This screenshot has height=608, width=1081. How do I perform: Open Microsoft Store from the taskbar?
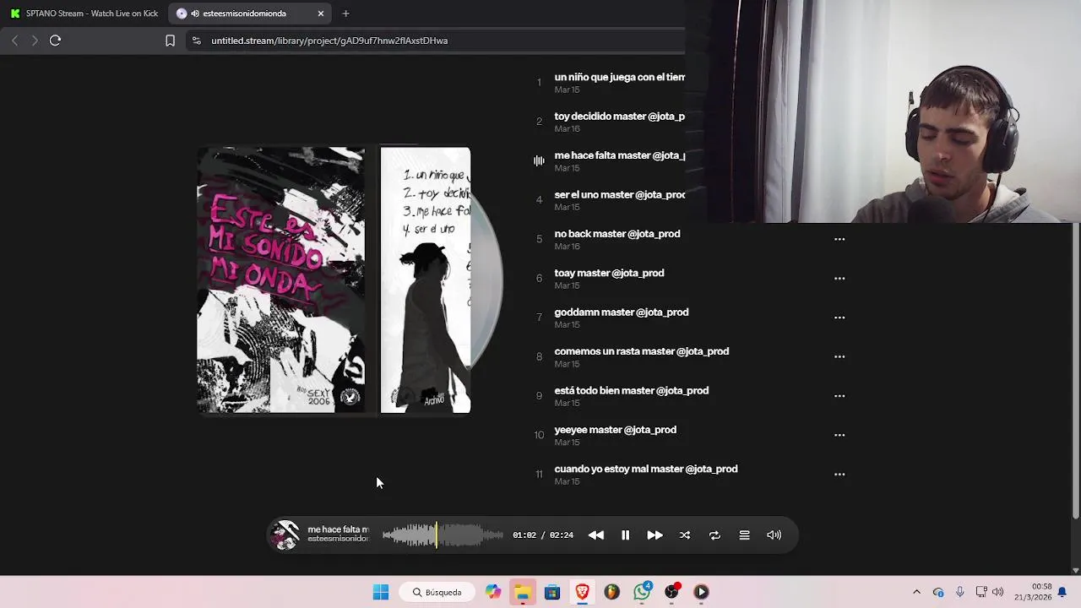pyautogui.click(x=552, y=592)
